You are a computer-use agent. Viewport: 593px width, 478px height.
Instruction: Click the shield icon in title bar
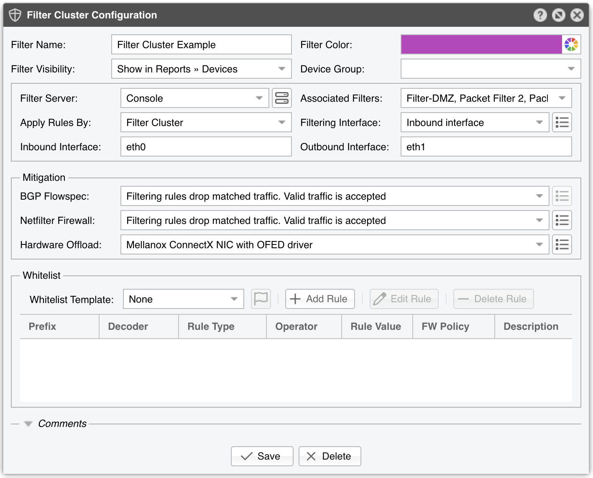(15, 15)
